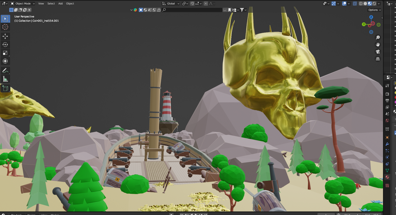
Task: Toggle camera view with the camera gizmo
Action: [x=378, y=52]
